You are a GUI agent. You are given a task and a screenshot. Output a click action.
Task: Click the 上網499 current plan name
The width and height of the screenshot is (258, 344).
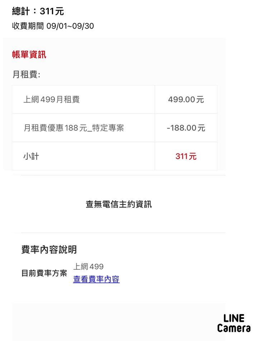[89, 266]
